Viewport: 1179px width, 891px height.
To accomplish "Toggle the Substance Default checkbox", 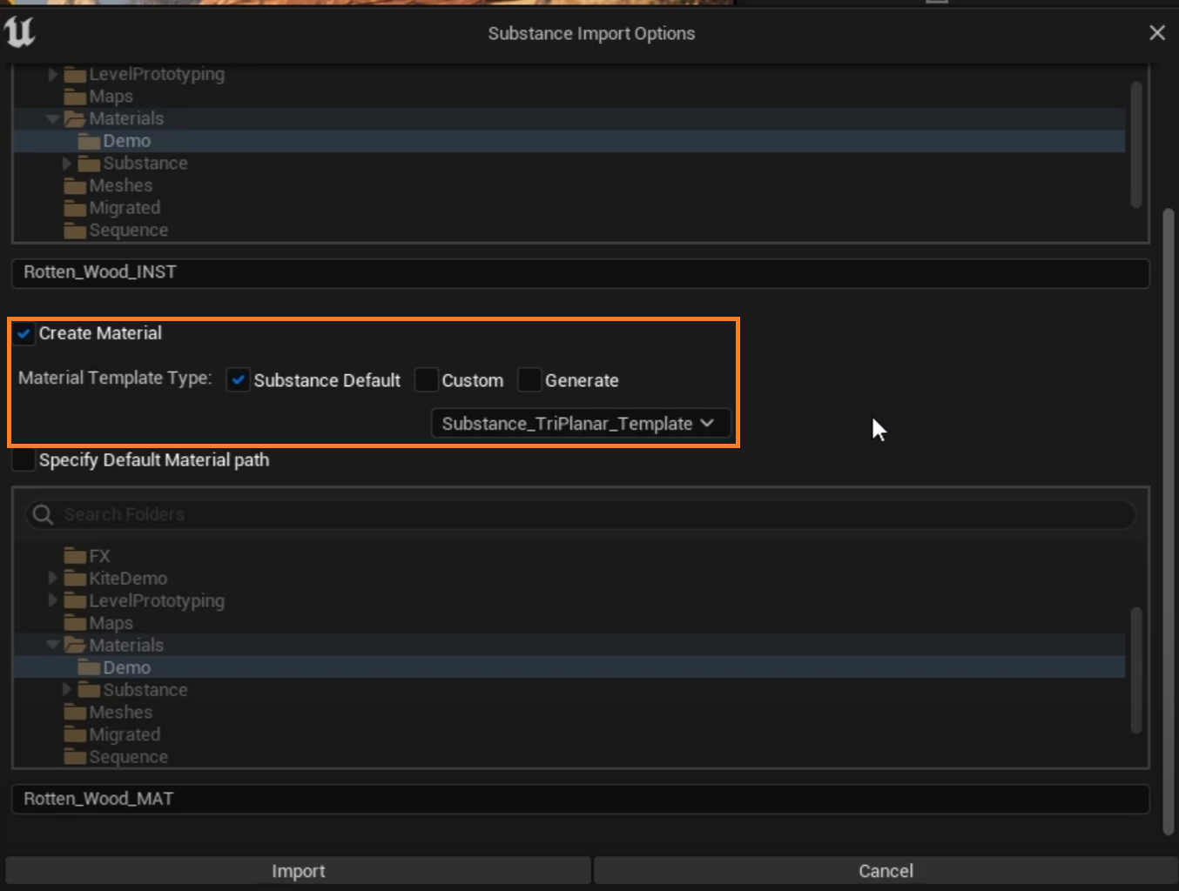I will coord(238,380).
